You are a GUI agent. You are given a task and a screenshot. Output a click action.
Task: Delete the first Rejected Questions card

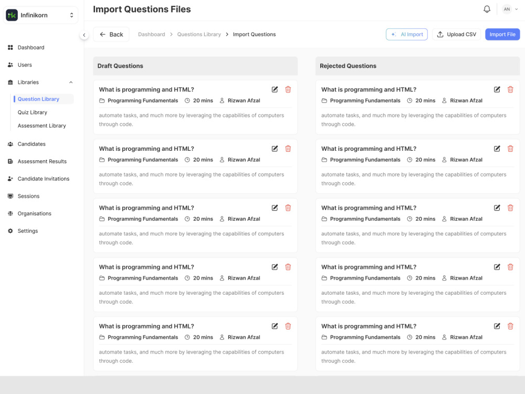click(x=510, y=89)
